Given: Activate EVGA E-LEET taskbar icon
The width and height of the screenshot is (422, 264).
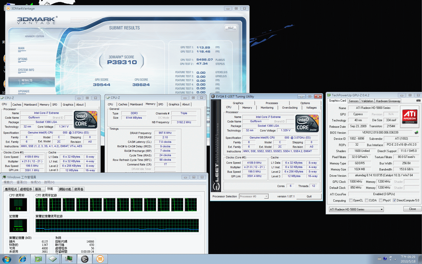Looking at the screenshot, I should click(85, 259).
